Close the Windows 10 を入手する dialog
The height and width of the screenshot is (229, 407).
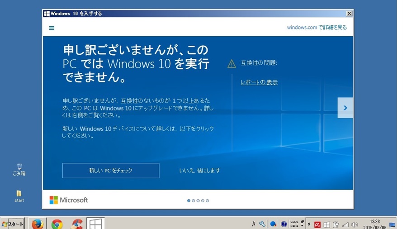tap(349, 14)
